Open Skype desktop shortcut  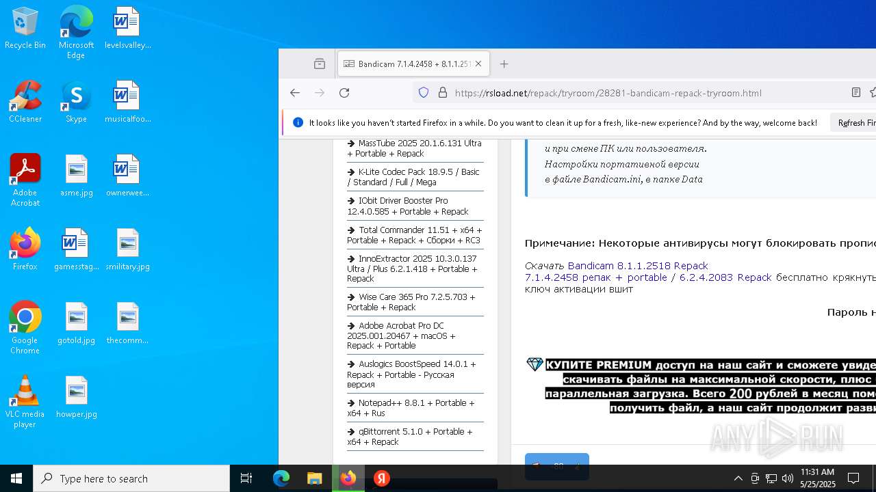point(76,102)
